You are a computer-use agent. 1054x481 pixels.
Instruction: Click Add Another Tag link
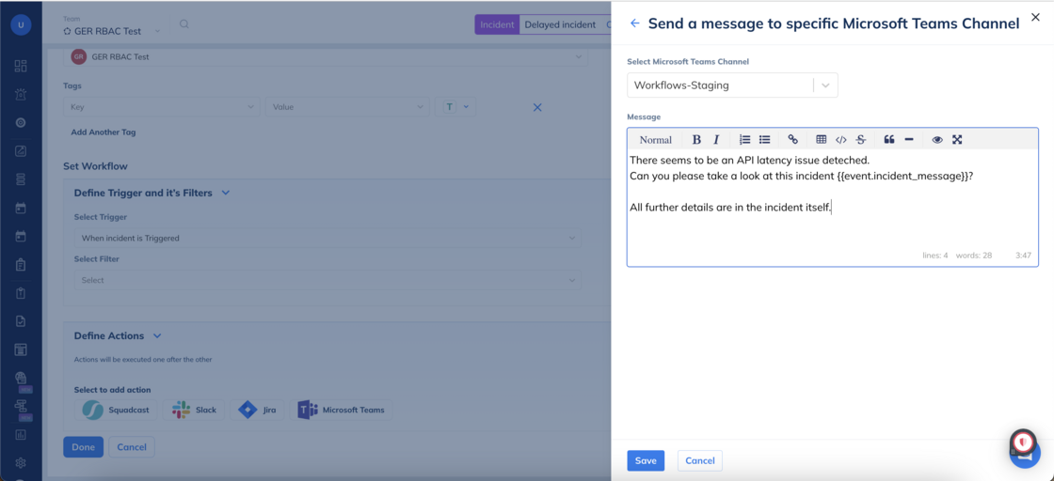pos(104,132)
